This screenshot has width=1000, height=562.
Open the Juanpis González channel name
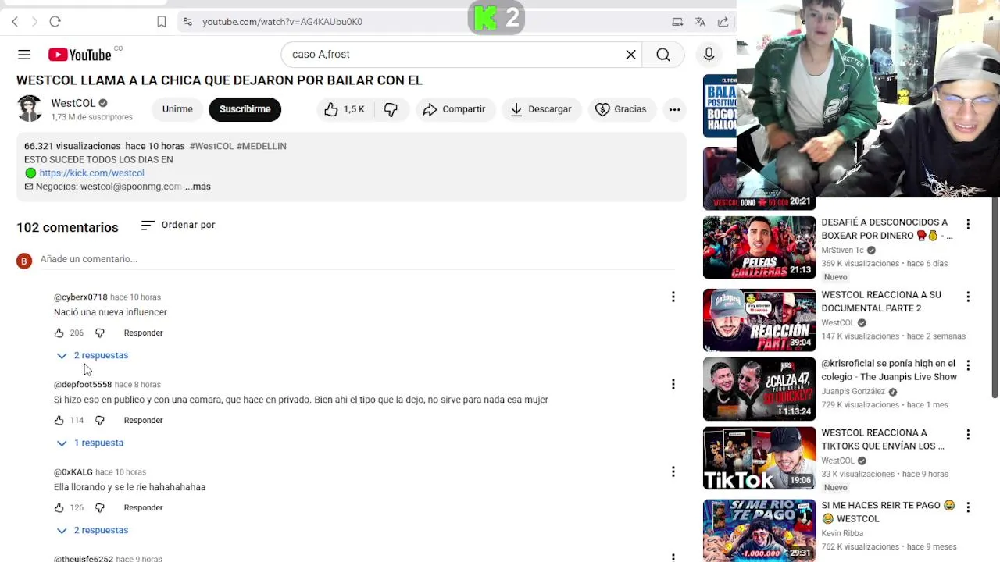tap(853, 392)
